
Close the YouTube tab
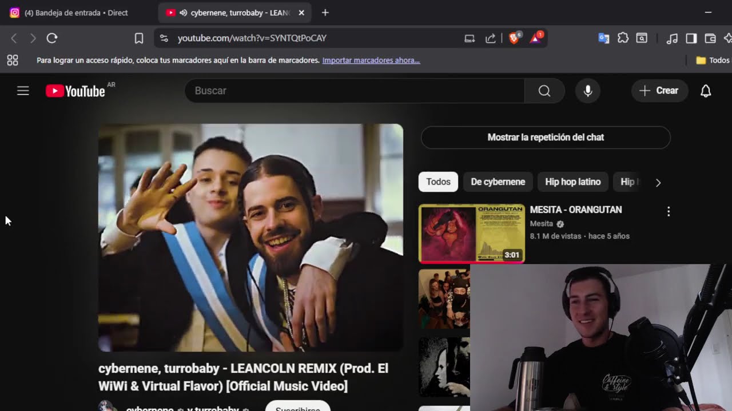pos(301,13)
